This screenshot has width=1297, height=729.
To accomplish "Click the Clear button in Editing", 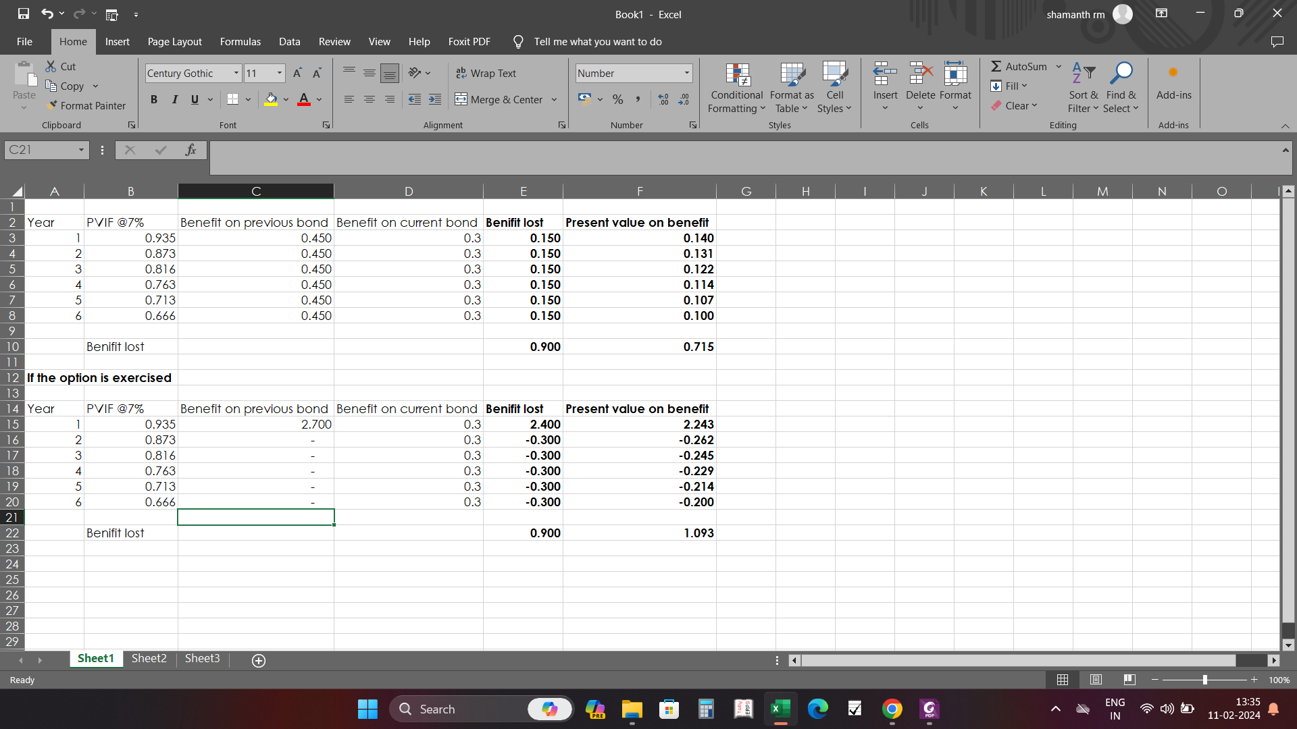I will click(x=1015, y=106).
